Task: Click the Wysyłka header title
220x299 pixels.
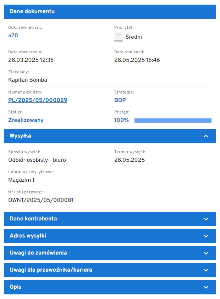Action: 21,136
